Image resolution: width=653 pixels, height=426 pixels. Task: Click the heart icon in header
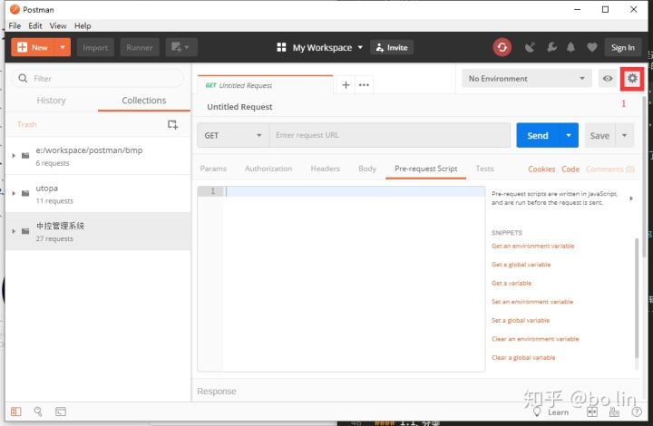point(591,47)
